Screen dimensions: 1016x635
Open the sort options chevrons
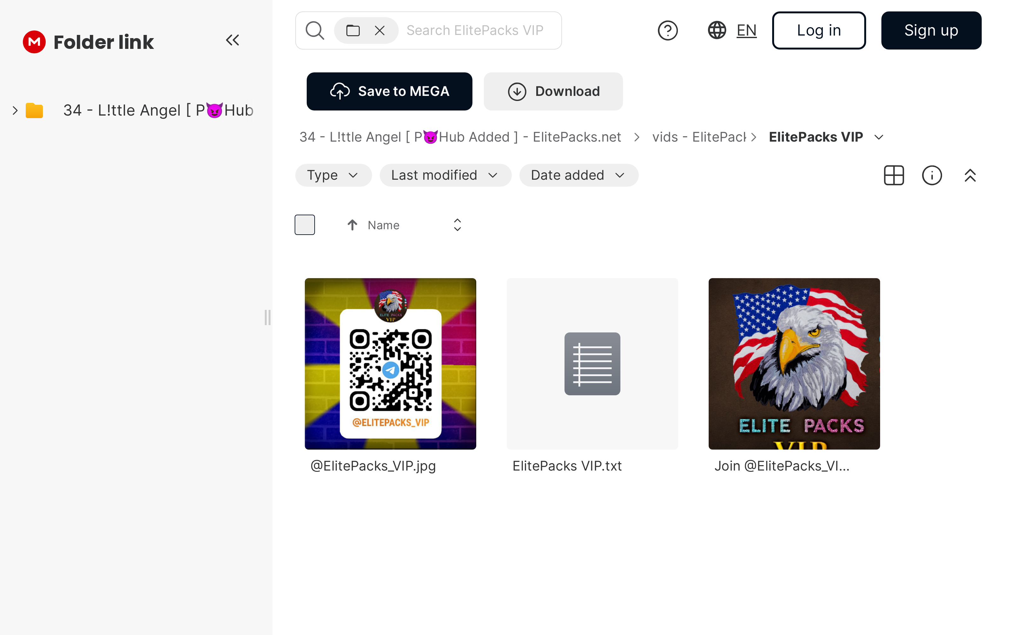coord(457,225)
